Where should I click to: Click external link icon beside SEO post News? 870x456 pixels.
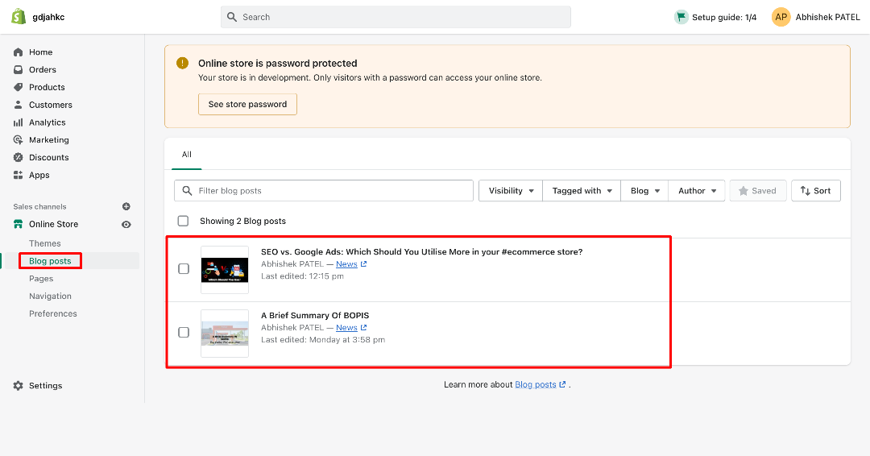[x=363, y=264]
